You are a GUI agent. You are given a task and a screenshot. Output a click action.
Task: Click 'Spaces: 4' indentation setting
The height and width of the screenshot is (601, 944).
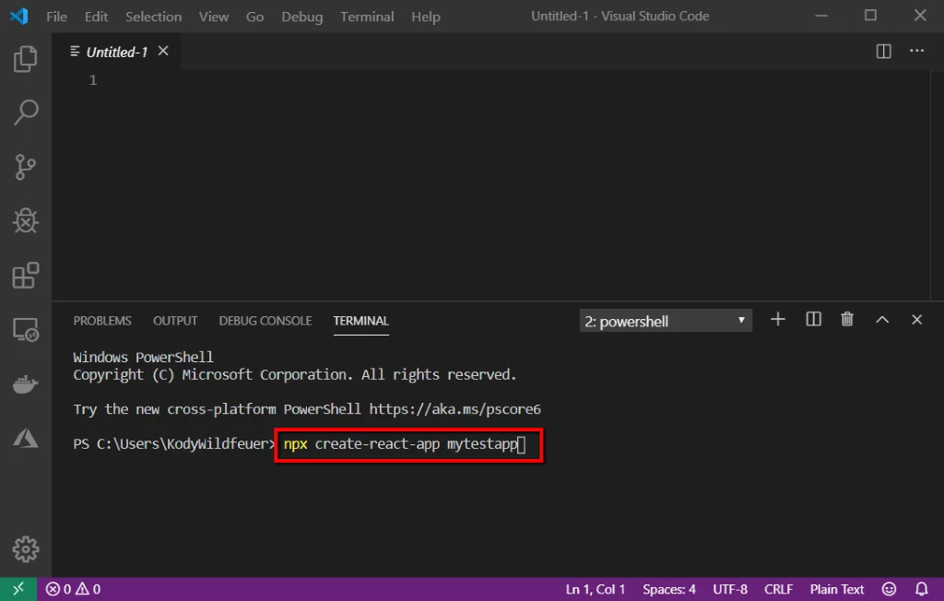click(x=669, y=589)
